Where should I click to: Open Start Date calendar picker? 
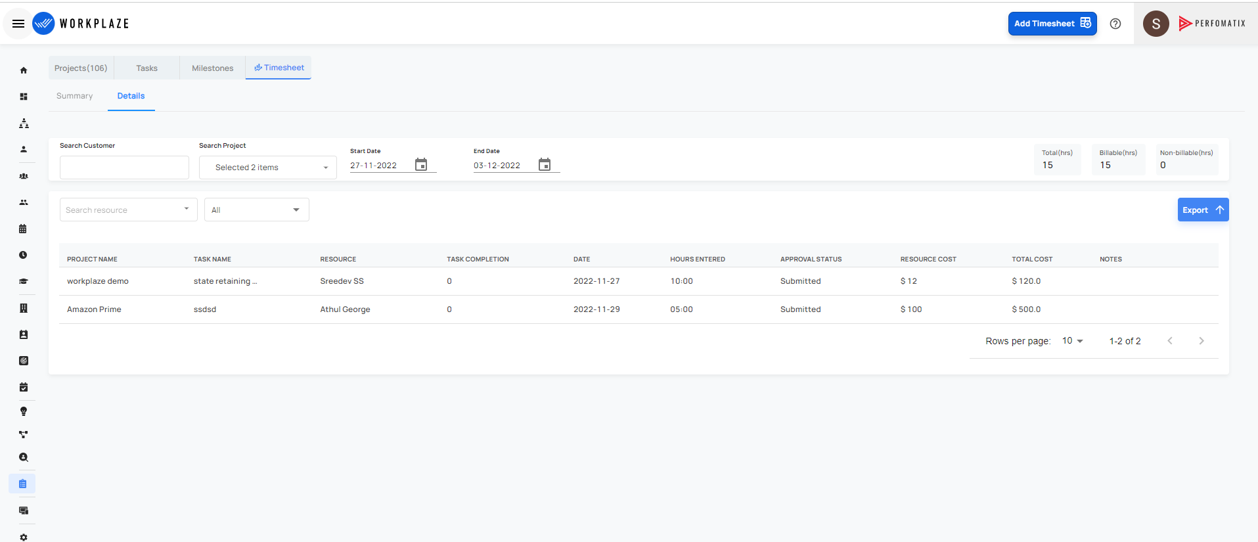coord(421,164)
